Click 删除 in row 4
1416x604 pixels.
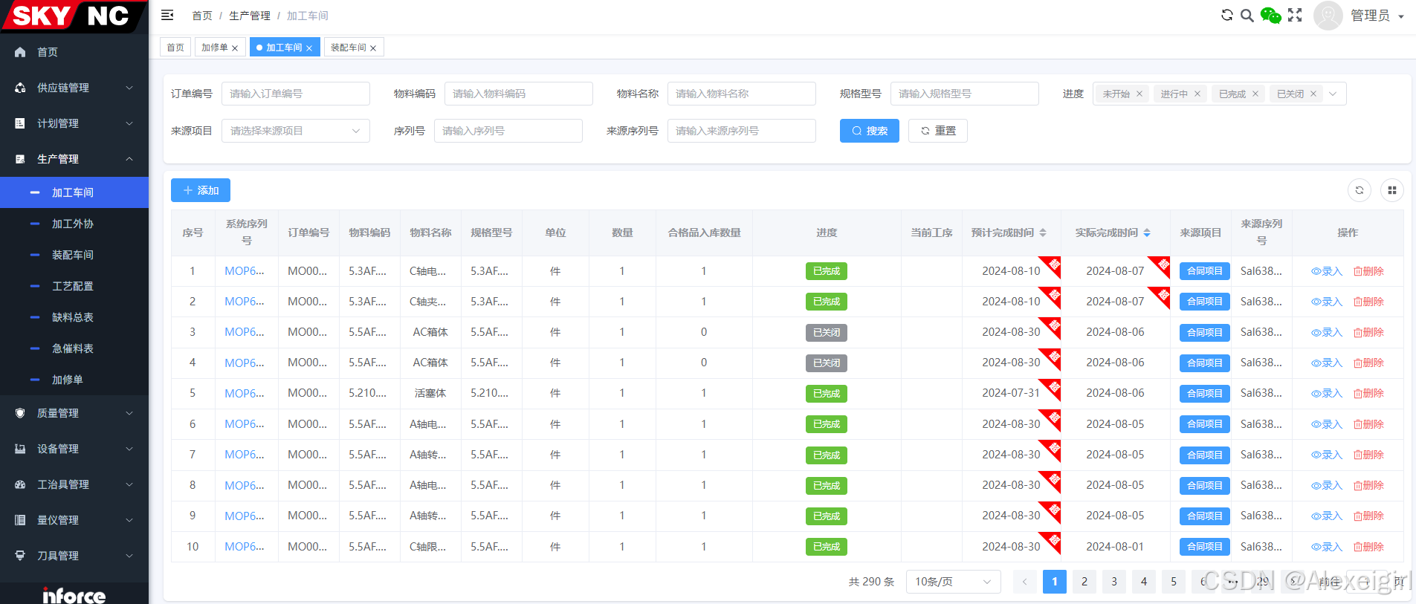pyautogui.click(x=1368, y=363)
